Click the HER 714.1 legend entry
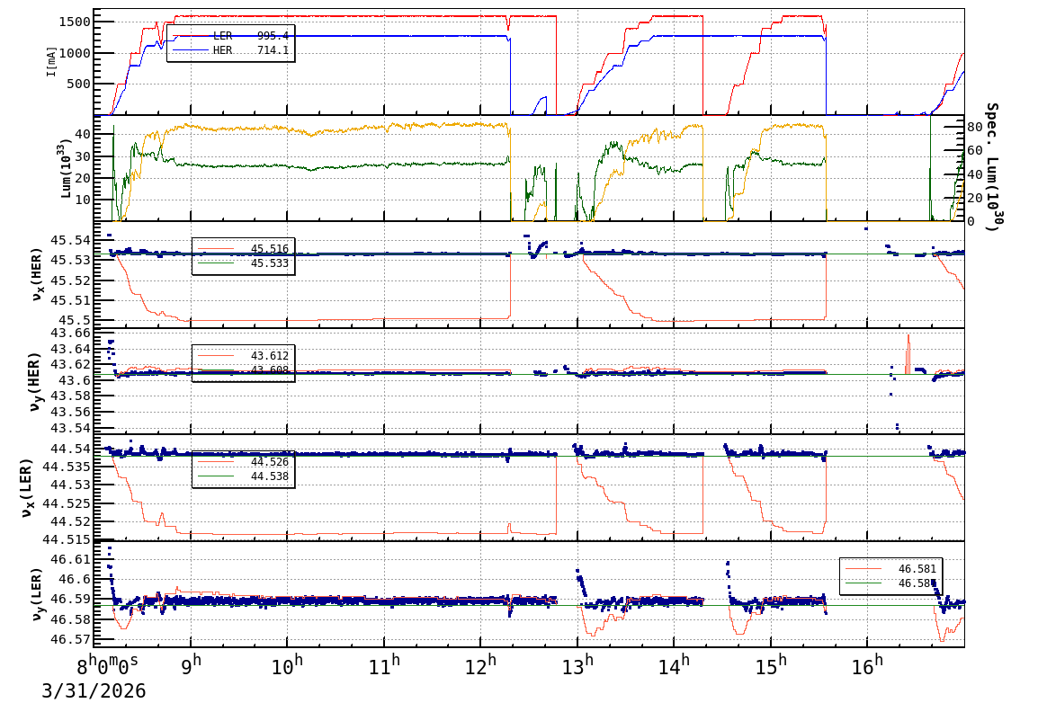This screenshot has height=703, width=1038. click(230, 50)
